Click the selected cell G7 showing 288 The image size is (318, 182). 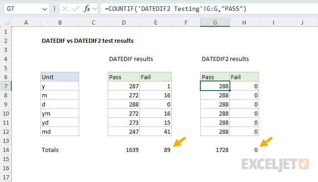[215, 86]
